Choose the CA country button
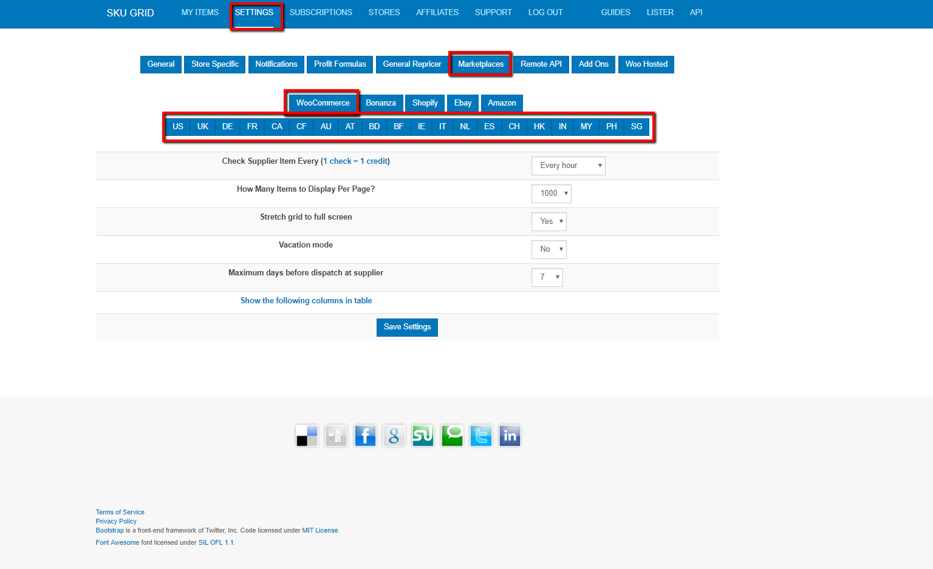This screenshot has height=569, width=933. [x=277, y=127]
